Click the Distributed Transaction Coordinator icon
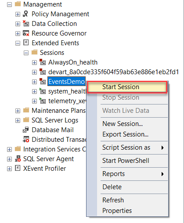 point(26,139)
